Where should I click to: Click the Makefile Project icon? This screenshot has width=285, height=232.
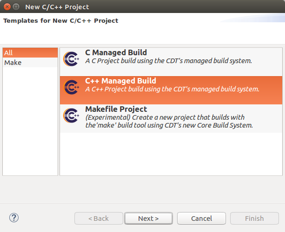tap(71, 115)
